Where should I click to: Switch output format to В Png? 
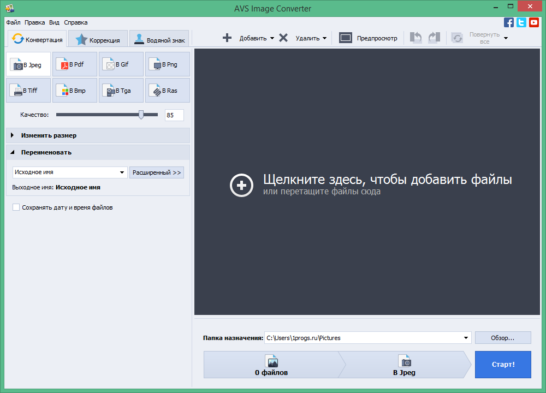[x=167, y=64]
